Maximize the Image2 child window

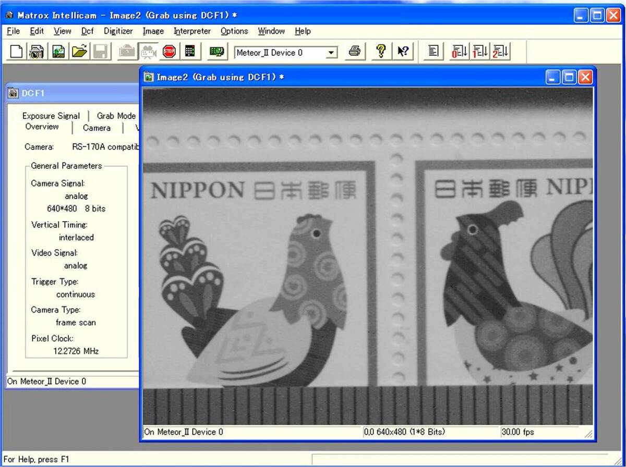(x=569, y=77)
